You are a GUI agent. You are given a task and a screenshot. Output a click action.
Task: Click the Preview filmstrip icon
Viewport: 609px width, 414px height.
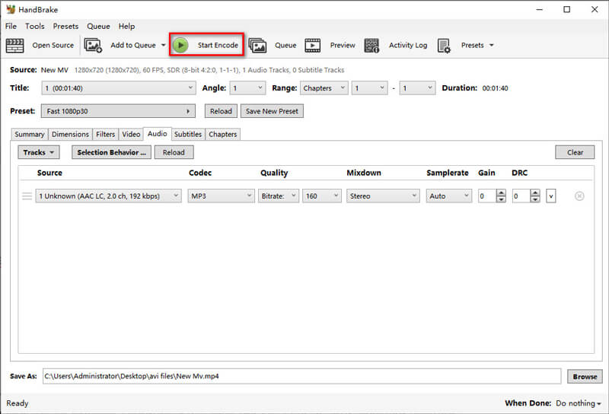[x=313, y=46]
